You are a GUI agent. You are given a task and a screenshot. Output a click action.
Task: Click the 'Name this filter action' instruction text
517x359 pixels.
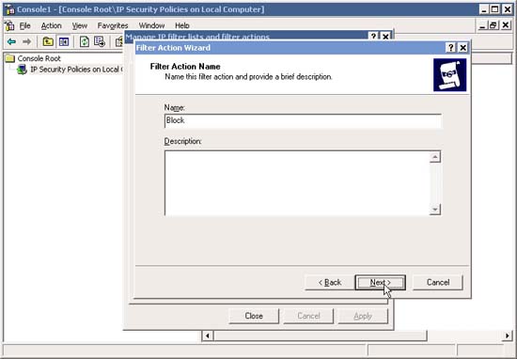(x=248, y=77)
